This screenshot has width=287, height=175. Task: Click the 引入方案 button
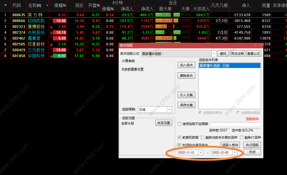point(186,95)
